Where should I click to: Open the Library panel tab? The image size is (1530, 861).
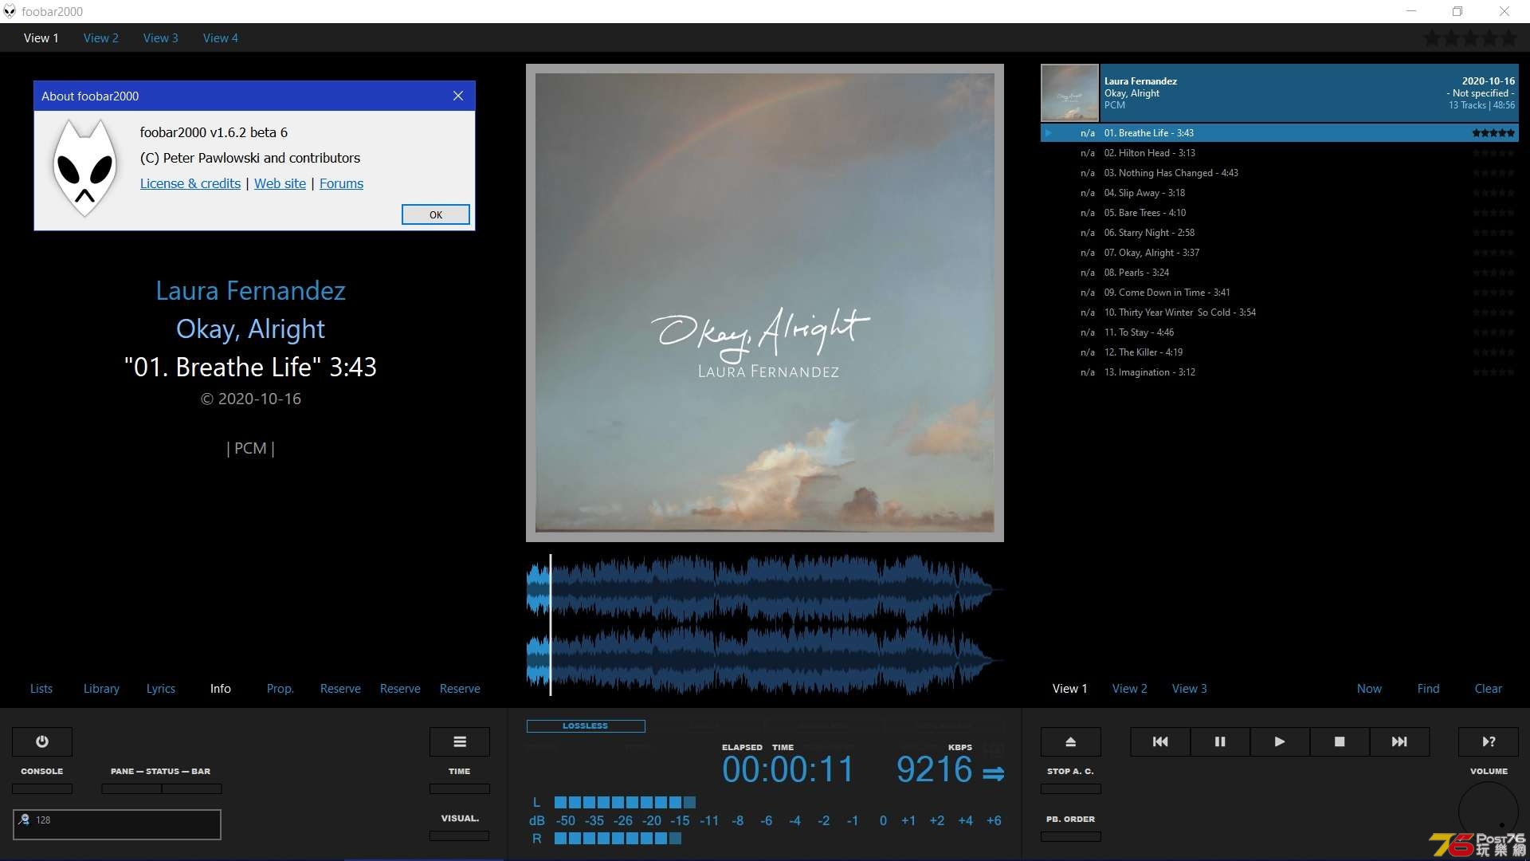click(x=101, y=689)
